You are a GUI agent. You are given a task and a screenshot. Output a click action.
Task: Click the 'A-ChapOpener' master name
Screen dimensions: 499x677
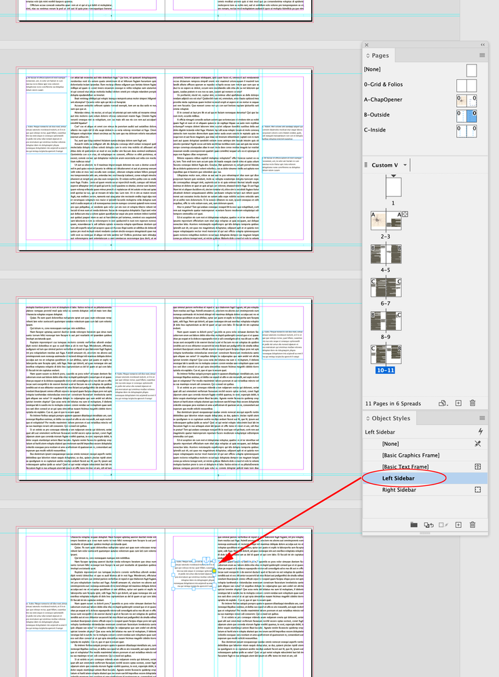(383, 100)
